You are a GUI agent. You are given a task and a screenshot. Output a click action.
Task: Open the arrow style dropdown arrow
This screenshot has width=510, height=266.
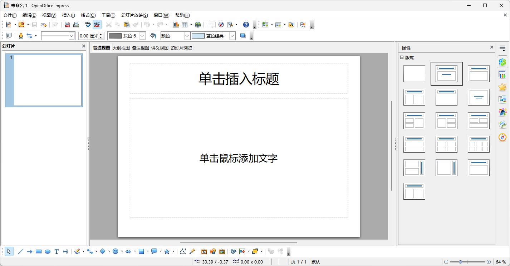[x=36, y=36]
